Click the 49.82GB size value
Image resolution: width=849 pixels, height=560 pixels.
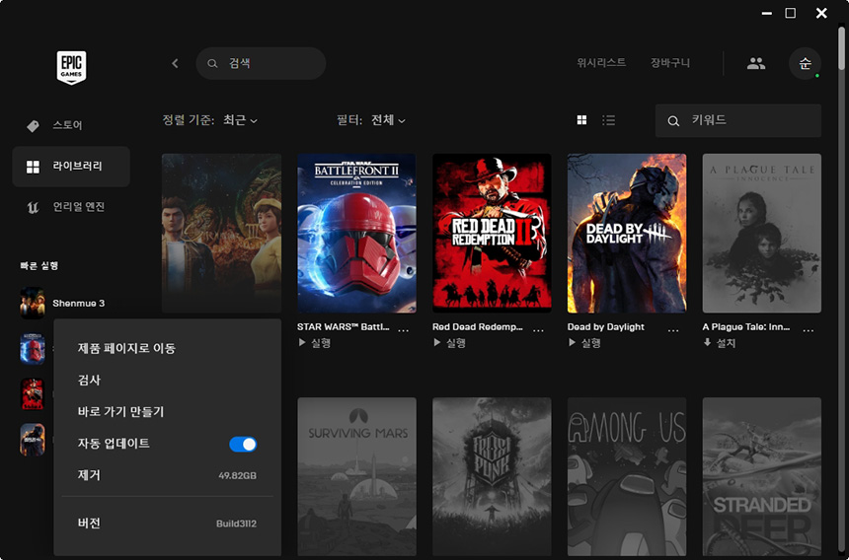click(237, 475)
